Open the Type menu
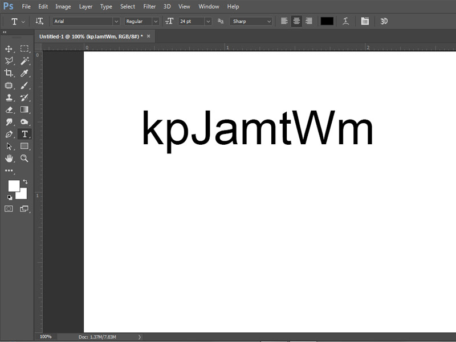The image size is (456, 342). tap(106, 6)
